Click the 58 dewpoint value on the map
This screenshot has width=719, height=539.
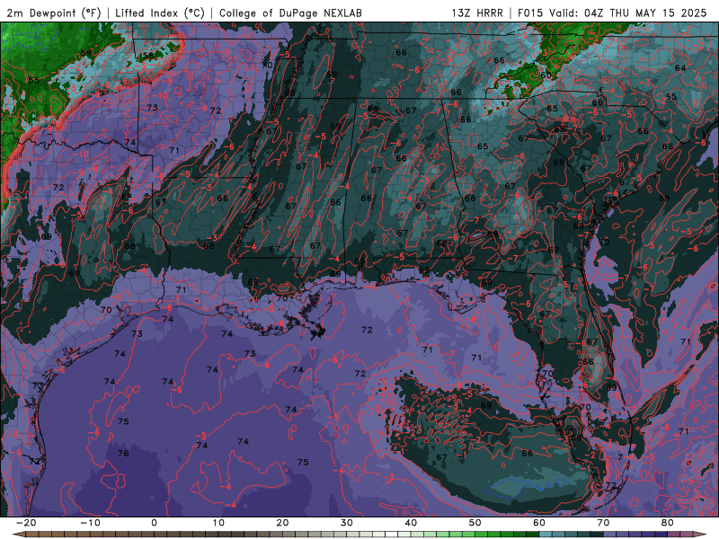[147, 56]
